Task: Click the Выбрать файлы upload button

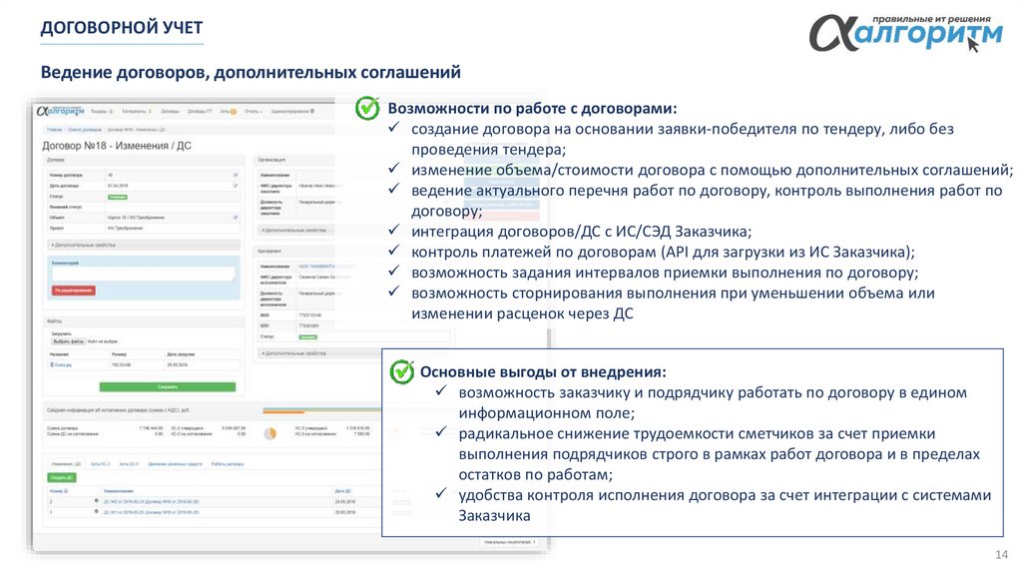Action: tap(69, 341)
